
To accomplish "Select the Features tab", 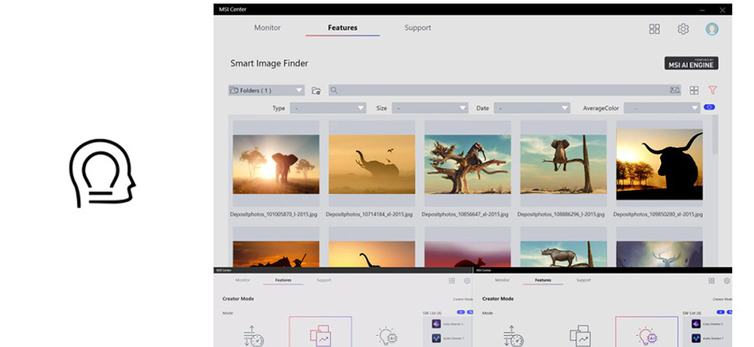I will coord(343,28).
